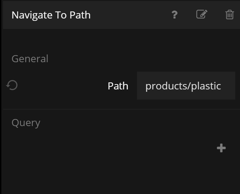Collapse the General group
The height and width of the screenshot is (194, 240).
30,59
